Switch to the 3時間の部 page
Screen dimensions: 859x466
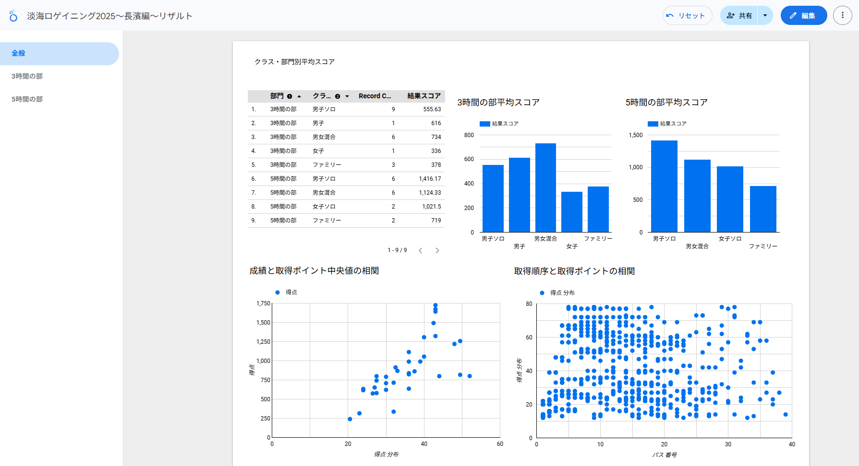tap(27, 76)
